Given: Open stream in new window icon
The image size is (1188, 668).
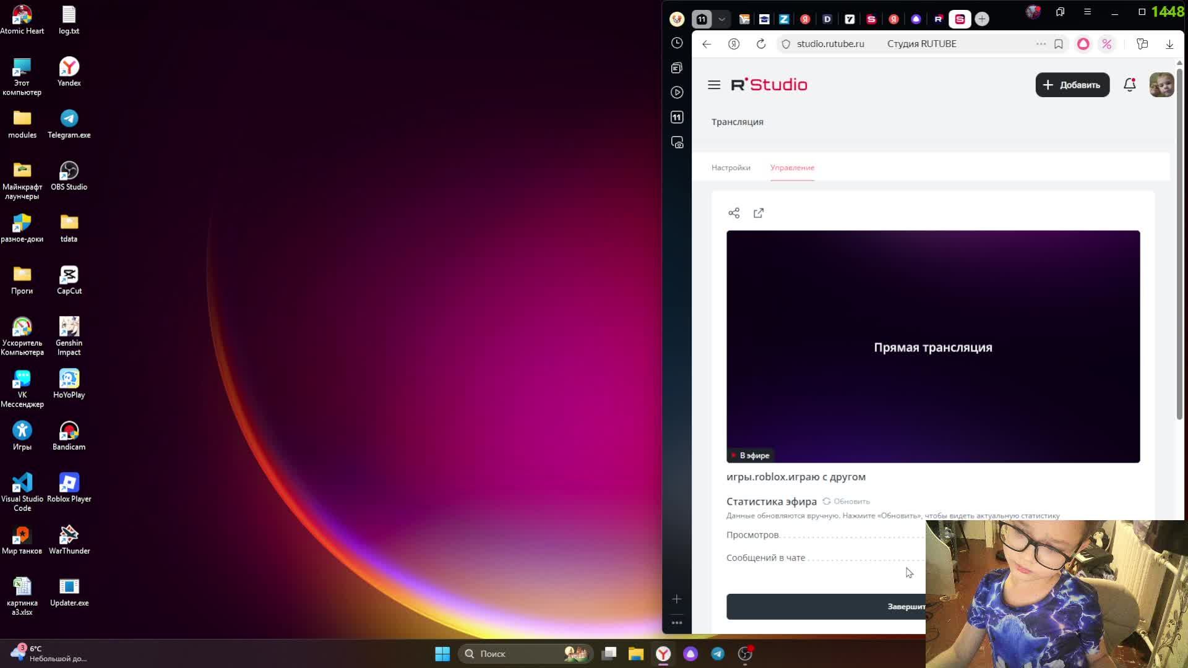Looking at the screenshot, I should 759,213.
